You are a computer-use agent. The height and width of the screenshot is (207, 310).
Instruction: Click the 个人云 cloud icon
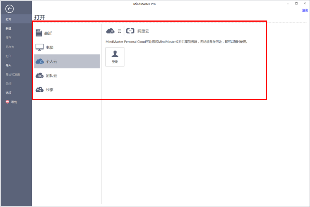pyautogui.click(x=40, y=61)
